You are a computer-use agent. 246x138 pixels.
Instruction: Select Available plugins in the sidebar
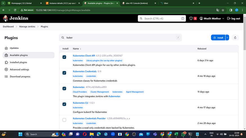pos(29,55)
